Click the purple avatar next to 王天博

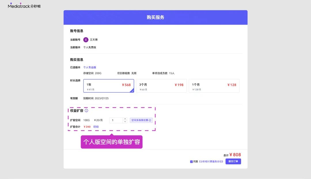click(x=86, y=40)
